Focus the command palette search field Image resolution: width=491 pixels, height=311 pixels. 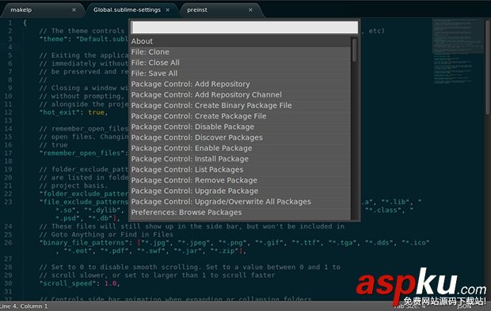(245, 27)
